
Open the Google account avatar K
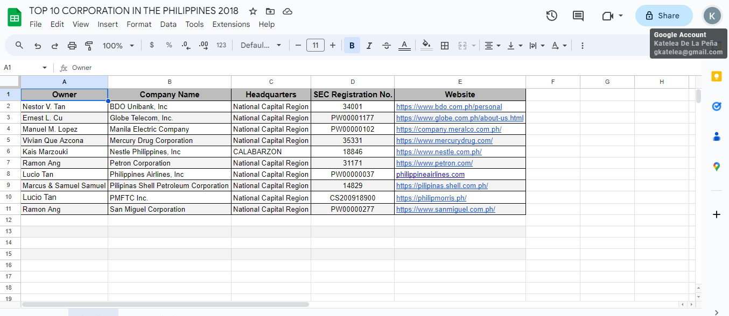pos(712,16)
